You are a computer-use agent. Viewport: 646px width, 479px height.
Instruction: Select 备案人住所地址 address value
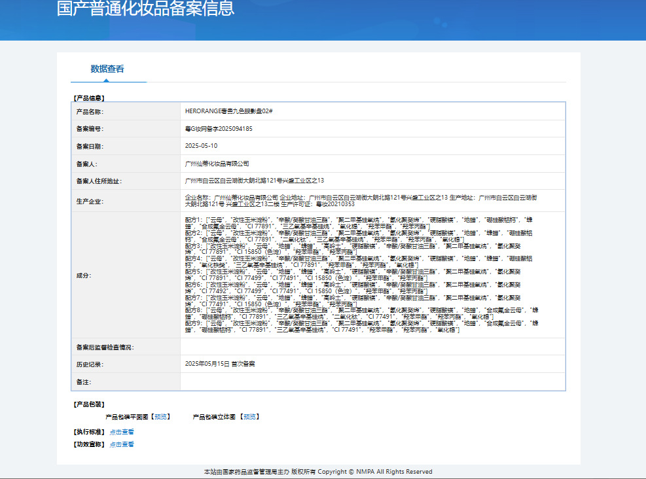pyautogui.click(x=254, y=181)
